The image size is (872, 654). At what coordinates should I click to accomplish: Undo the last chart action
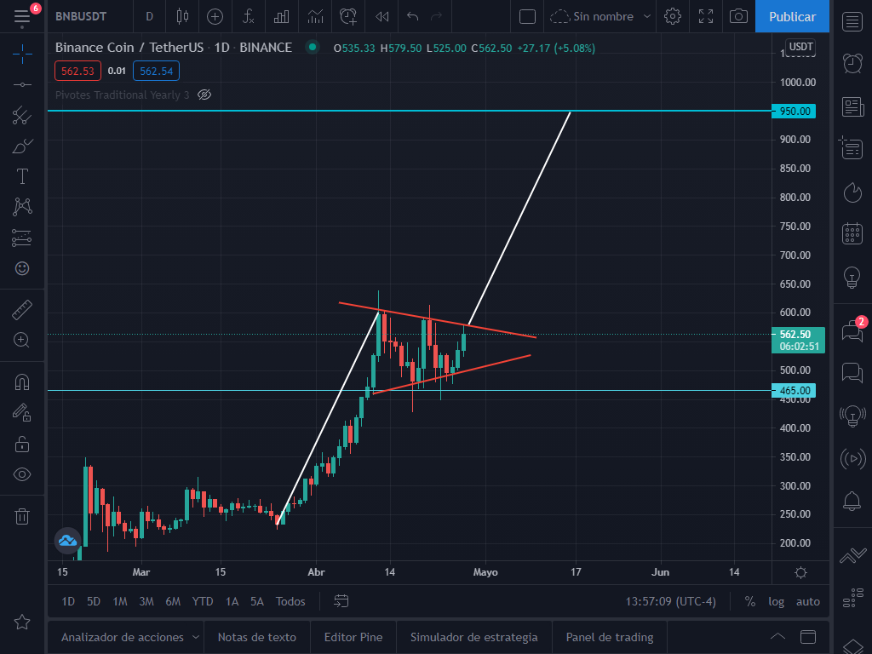point(413,17)
